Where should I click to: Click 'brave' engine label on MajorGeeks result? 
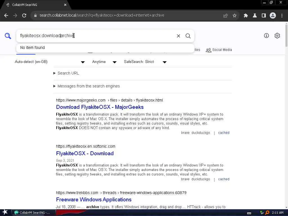point(185,133)
